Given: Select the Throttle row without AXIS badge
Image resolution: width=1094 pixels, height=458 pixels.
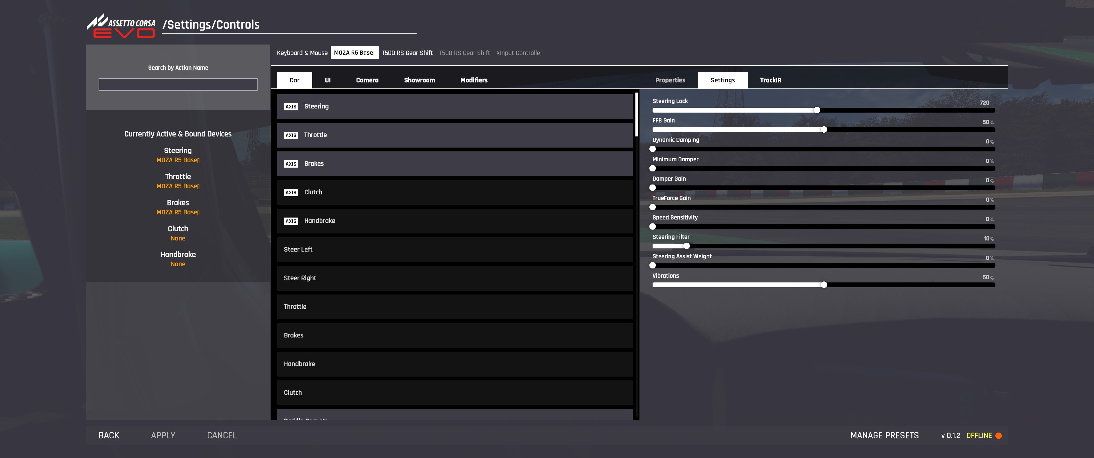Looking at the screenshot, I should 455,307.
